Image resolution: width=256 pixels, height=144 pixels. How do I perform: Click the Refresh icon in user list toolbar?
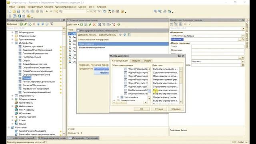click(119, 25)
